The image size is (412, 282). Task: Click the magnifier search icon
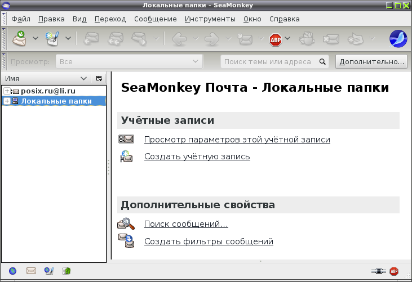tap(322, 62)
